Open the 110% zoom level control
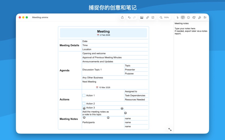Screen dimensions: 225x140 tap(165, 17)
